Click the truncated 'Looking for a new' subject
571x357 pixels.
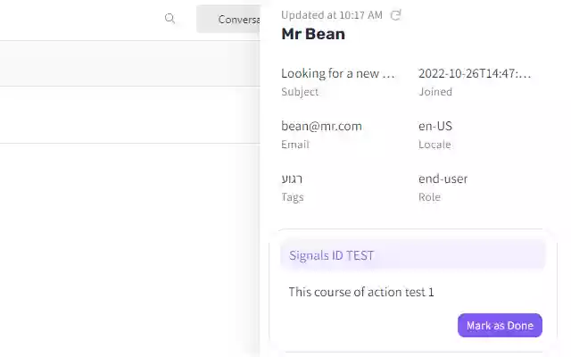coord(337,73)
